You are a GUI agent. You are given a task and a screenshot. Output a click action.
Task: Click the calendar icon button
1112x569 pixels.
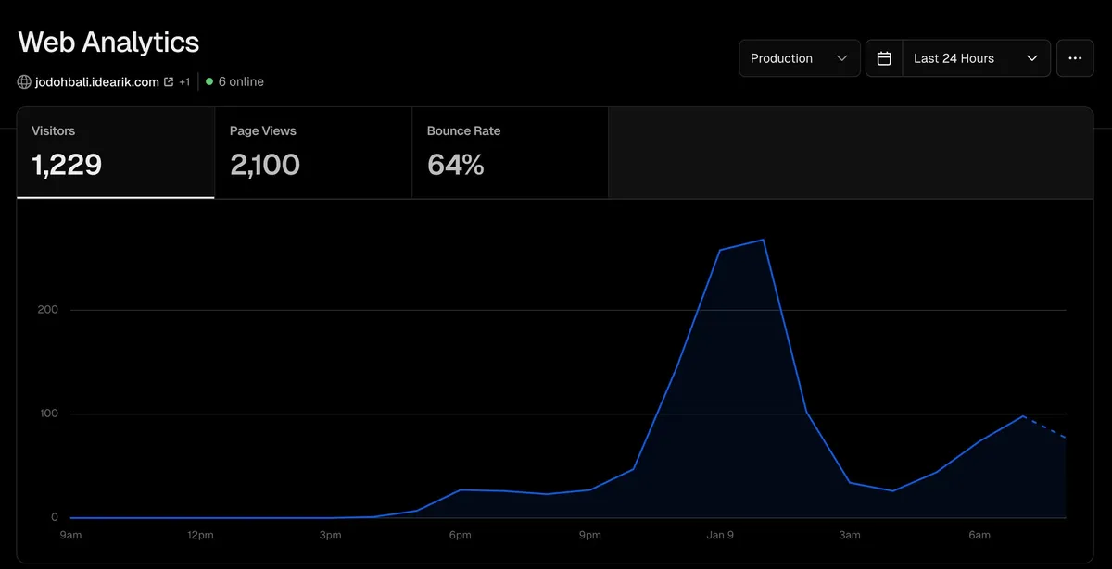(x=884, y=58)
